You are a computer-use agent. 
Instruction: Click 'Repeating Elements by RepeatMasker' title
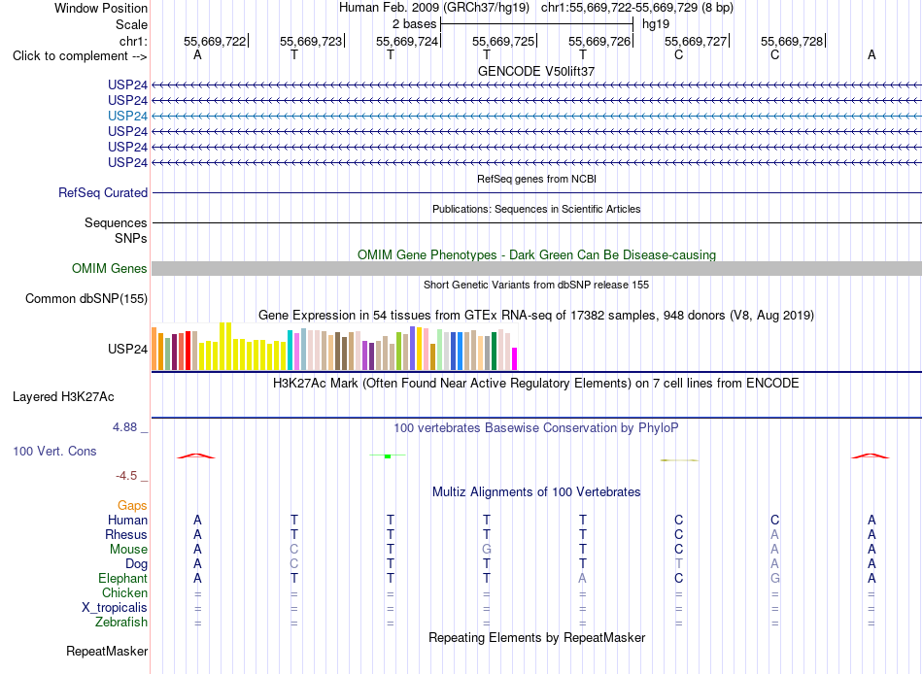[536, 637]
